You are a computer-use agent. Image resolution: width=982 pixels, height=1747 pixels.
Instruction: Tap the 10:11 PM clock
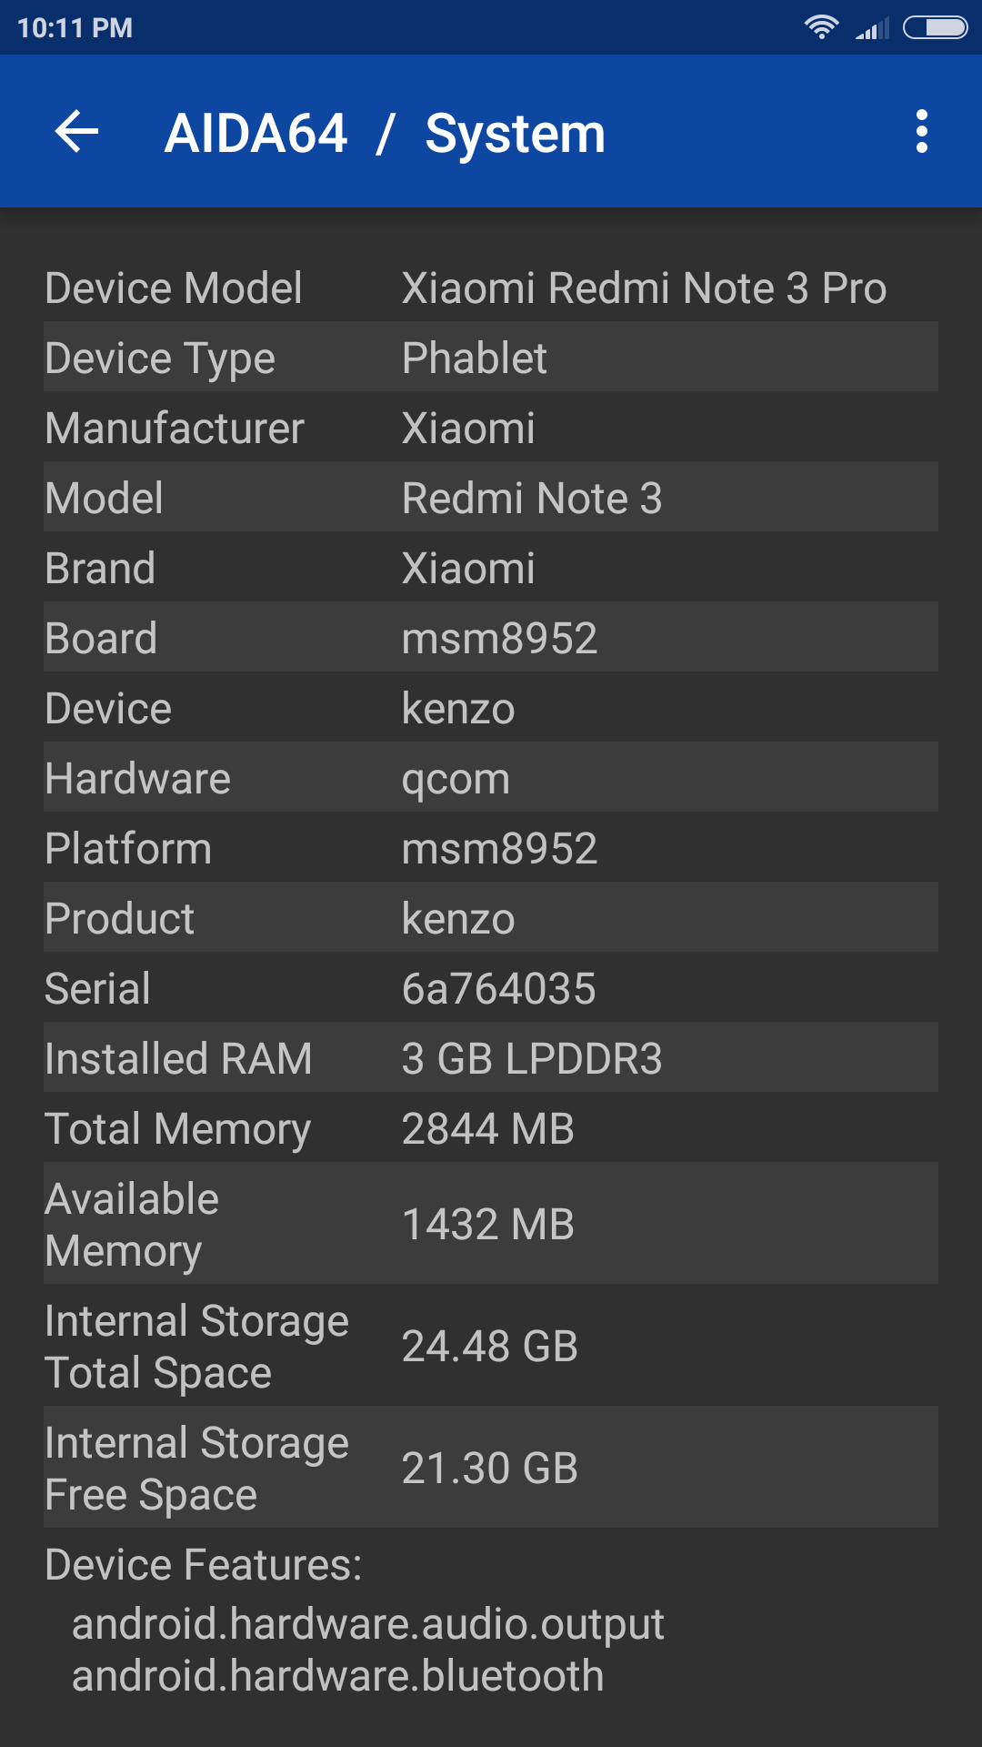(75, 28)
